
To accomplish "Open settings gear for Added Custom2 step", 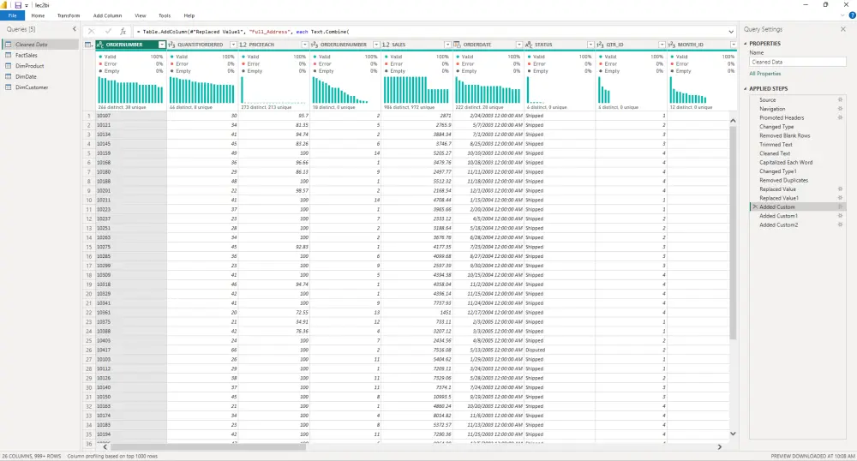I will coord(840,225).
